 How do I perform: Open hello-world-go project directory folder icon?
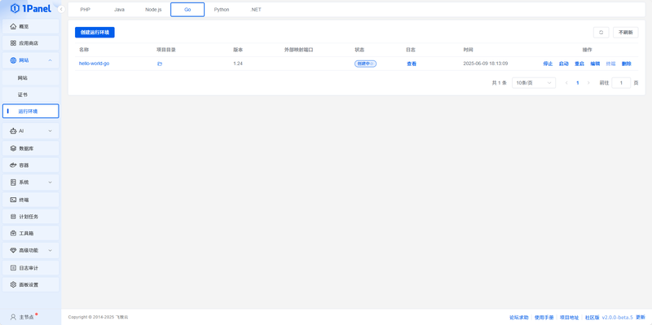click(159, 64)
